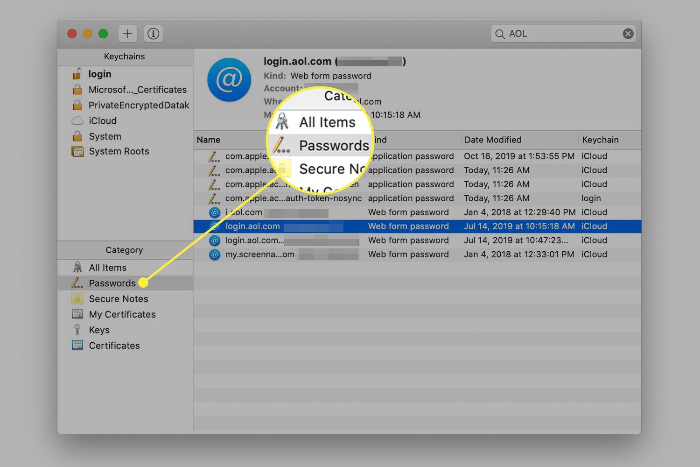Select the Oct 16, 2019 application password row

[417, 156]
